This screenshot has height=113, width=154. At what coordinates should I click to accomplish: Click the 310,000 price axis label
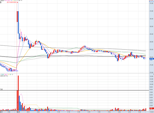pyautogui.click(x=151, y=11)
